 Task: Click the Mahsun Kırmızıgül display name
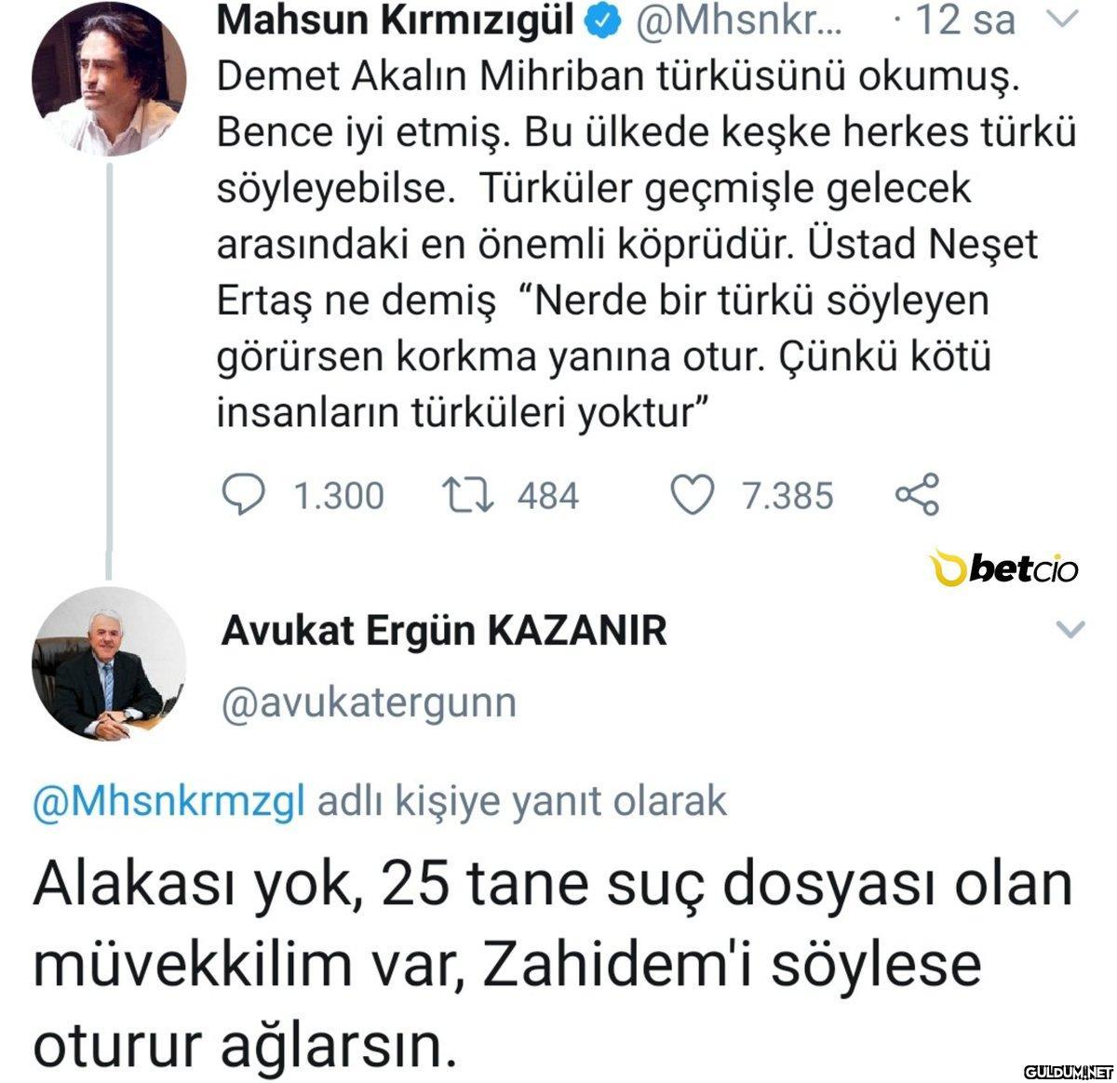tap(395, 21)
